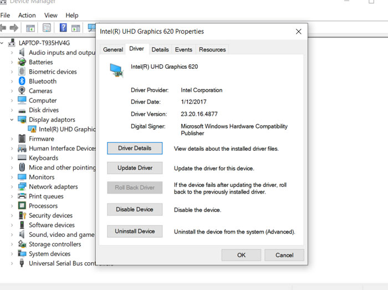The width and height of the screenshot is (388, 290).
Task: Click the Uninstall Device button
Action: (135, 231)
